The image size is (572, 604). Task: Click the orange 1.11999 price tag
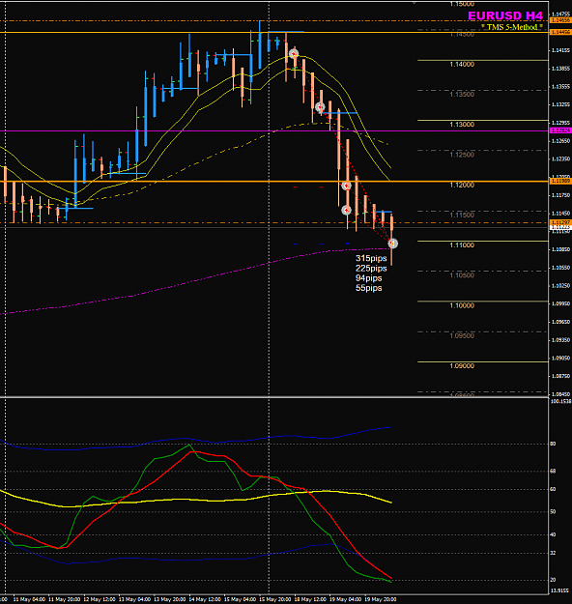click(560, 181)
